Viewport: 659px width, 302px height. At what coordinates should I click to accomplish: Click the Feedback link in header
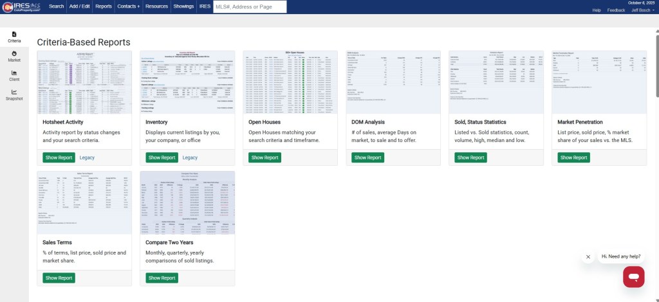[x=616, y=10]
